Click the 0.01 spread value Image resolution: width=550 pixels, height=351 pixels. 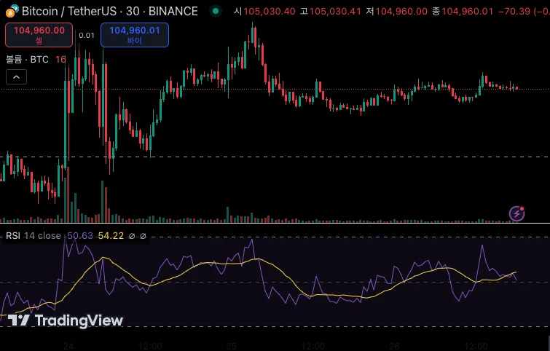click(87, 35)
